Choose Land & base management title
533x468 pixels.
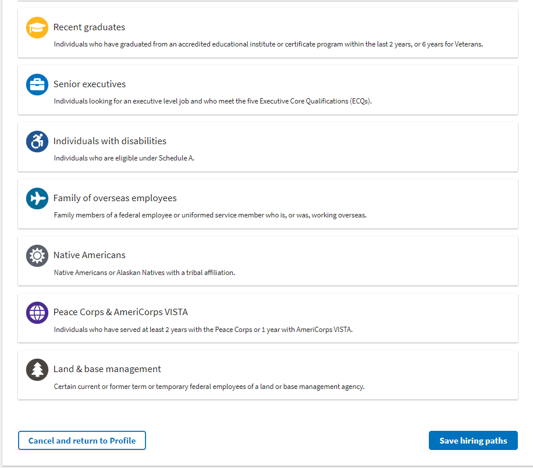(107, 369)
